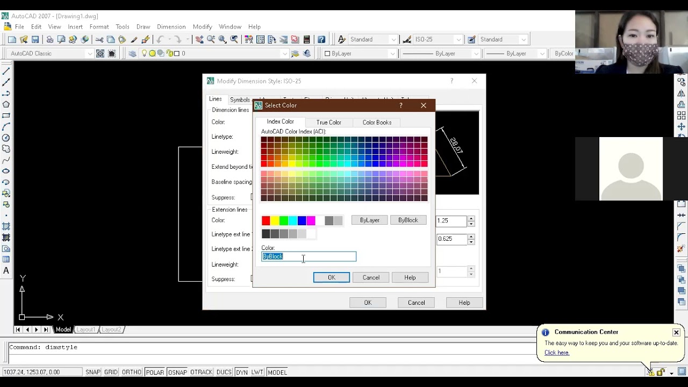
Task: Click Cancel in Select Color dialog
Action: point(371,277)
